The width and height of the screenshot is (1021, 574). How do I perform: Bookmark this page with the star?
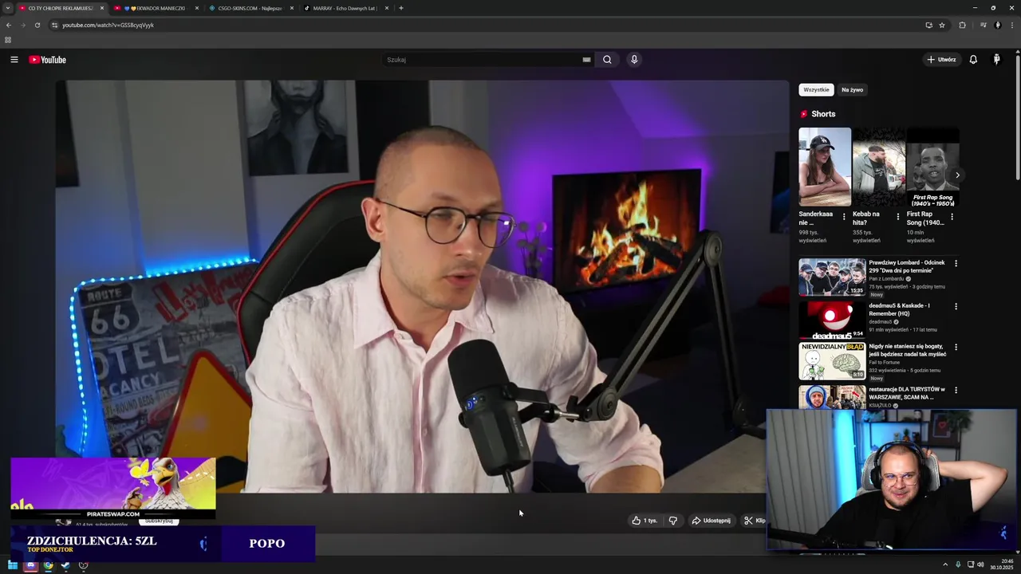942,25
